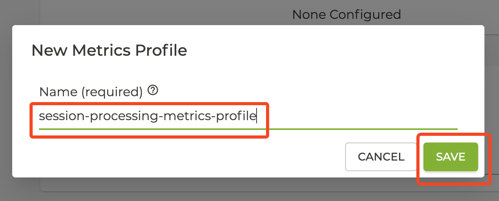Image resolution: width=499 pixels, height=201 pixels.
Task: Select the "New Metrics Profile" dialog heading
Action: pyautogui.click(x=109, y=51)
